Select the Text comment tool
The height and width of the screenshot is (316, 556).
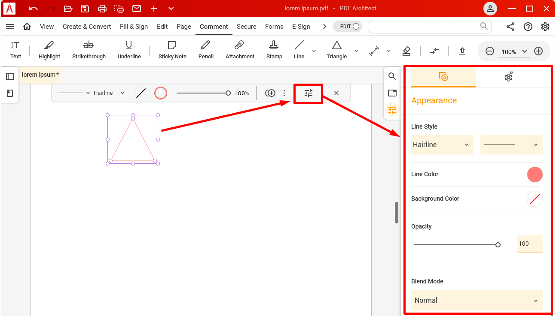[x=16, y=50]
